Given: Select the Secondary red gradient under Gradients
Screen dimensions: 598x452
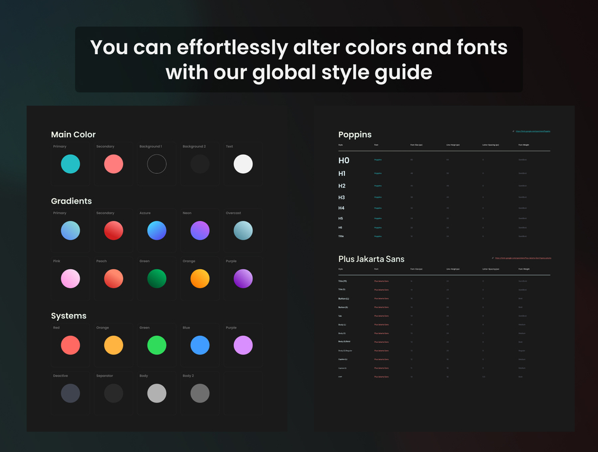Looking at the screenshot, I should 114,230.
